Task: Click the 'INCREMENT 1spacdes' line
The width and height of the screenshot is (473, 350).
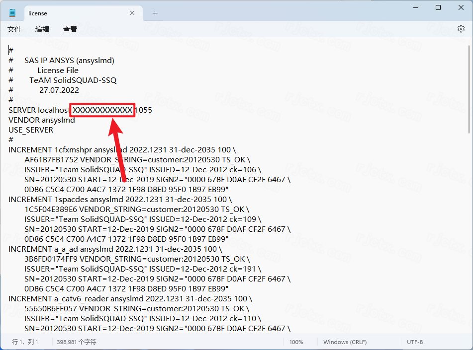Action: pyautogui.click(x=120, y=200)
